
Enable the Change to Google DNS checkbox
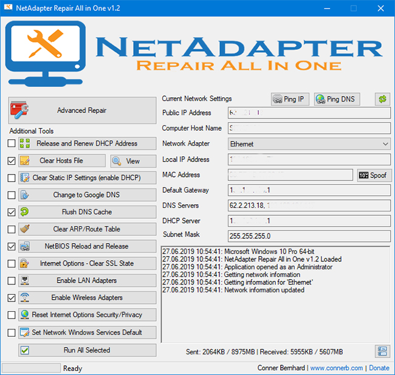coord(12,195)
